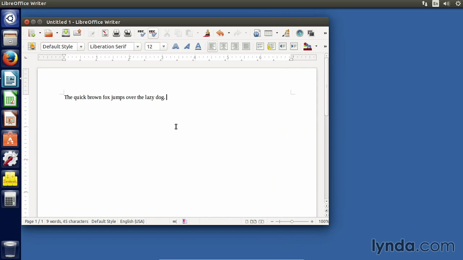Show Draw Functions icon
Viewport: 463px width, 260px height.
click(x=286, y=33)
